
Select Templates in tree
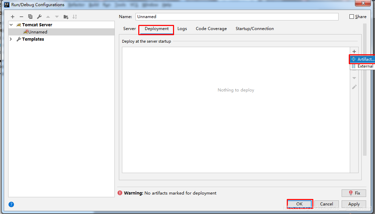[x=33, y=39]
